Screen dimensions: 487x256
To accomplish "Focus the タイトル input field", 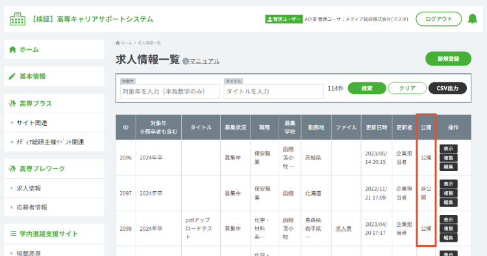I will coord(273,91).
